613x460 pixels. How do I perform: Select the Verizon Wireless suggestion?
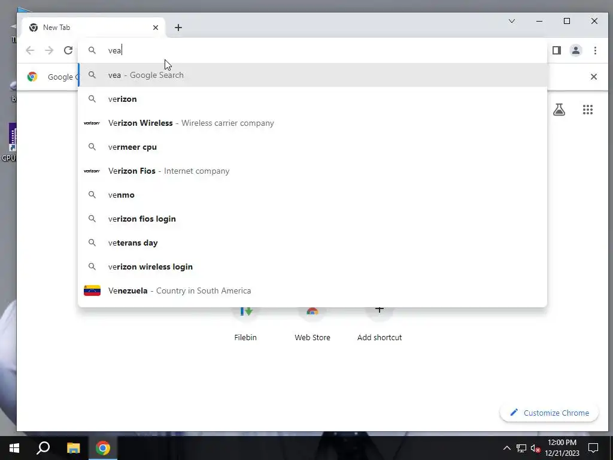click(312, 123)
